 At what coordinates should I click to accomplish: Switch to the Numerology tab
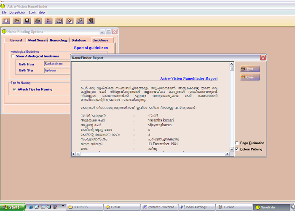coord(59,40)
